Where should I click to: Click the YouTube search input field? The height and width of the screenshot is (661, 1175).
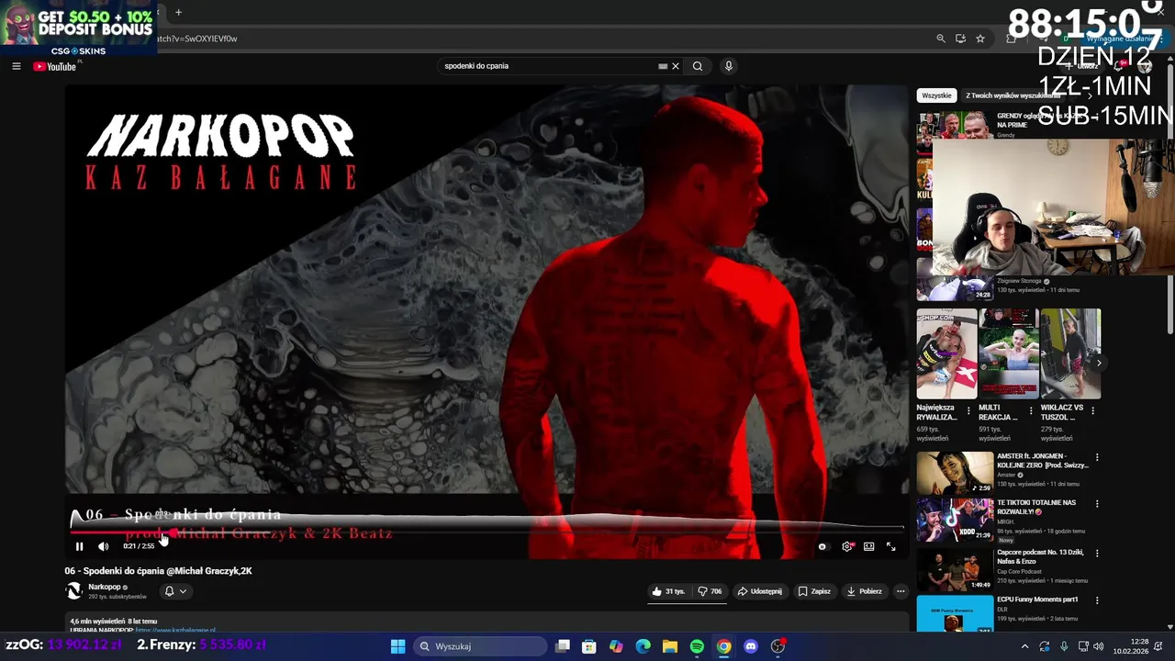(549, 66)
